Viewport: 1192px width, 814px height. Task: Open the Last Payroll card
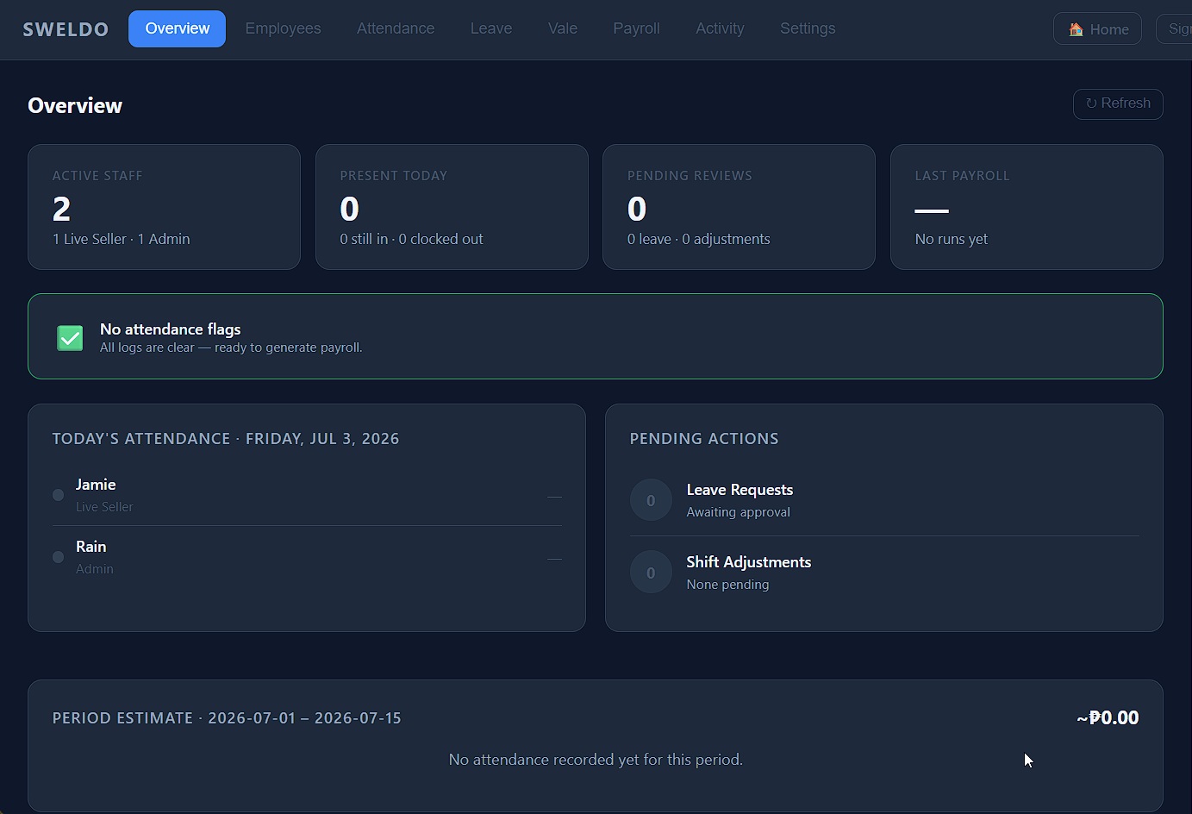(x=1027, y=207)
